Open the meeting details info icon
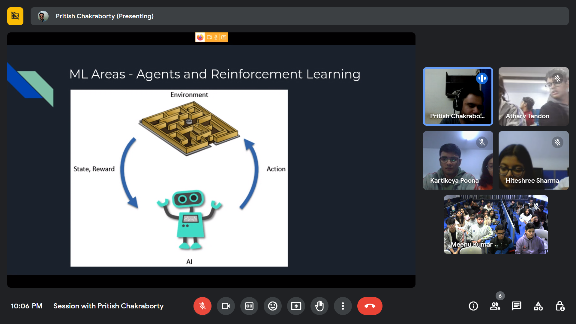Viewport: 576px width, 324px height. point(473,306)
